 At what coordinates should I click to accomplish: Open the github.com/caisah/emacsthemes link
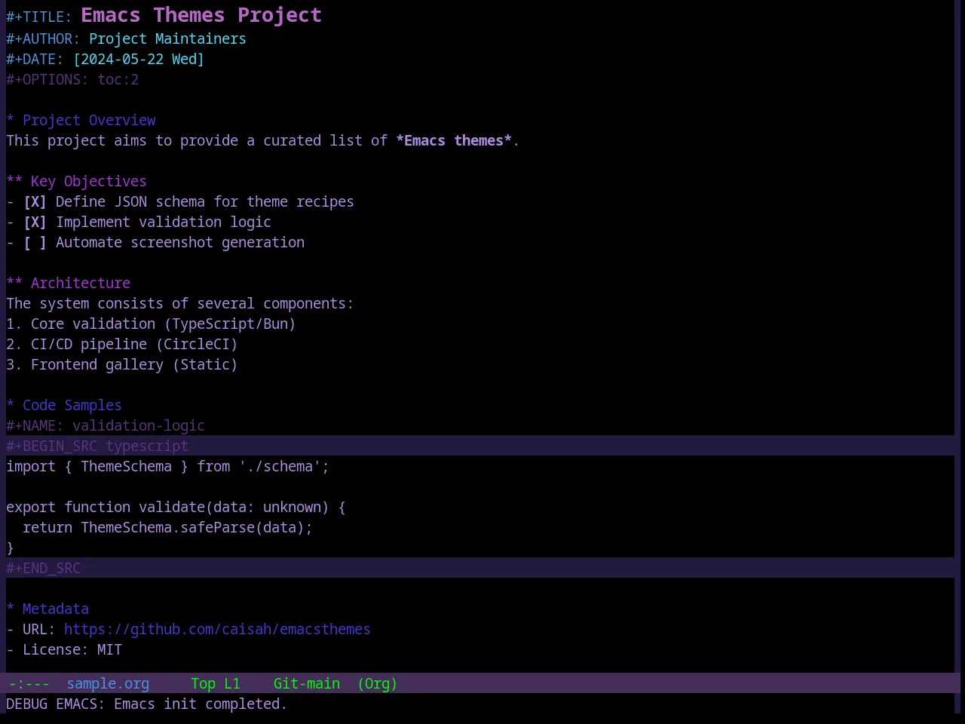pos(217,629)
